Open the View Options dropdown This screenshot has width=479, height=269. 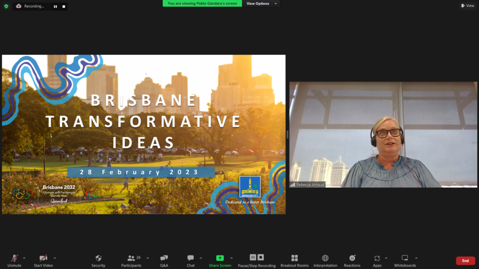pos(261,4)
